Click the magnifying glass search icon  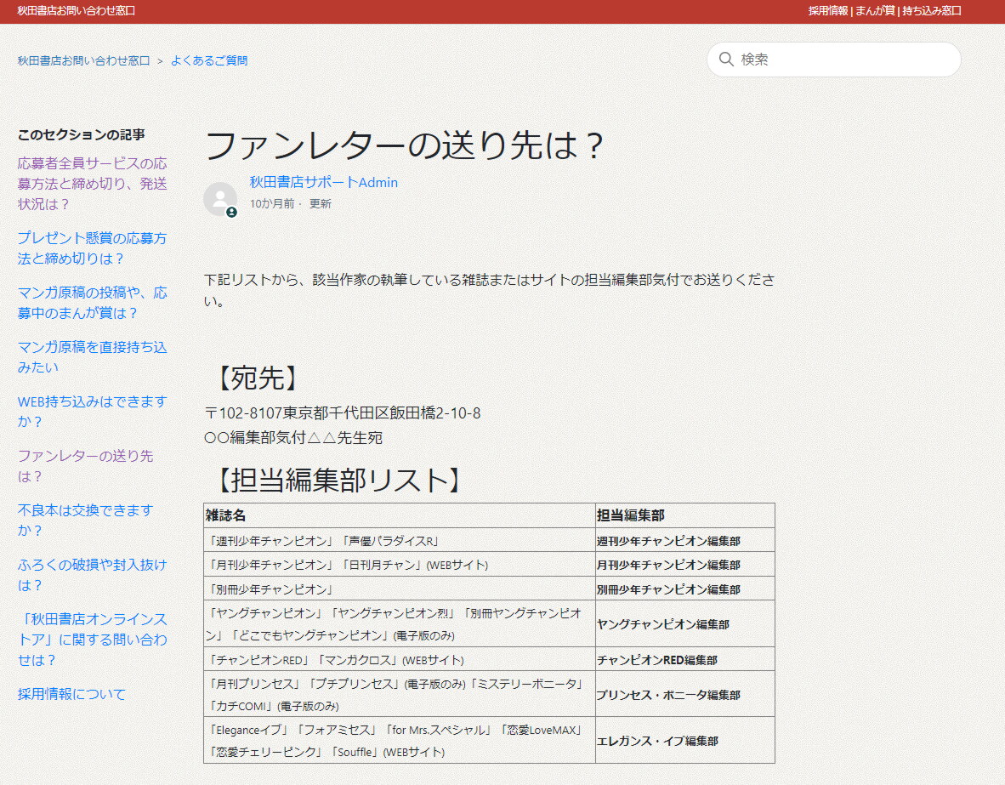726,60
